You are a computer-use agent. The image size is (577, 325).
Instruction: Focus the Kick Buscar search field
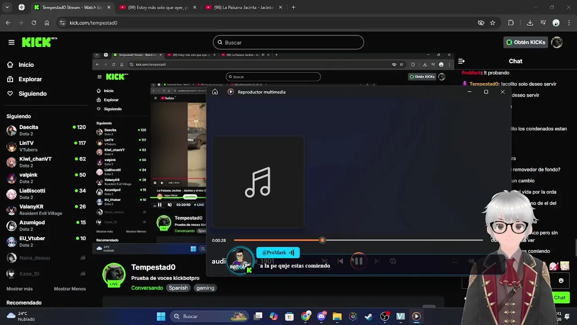[288, 42]
